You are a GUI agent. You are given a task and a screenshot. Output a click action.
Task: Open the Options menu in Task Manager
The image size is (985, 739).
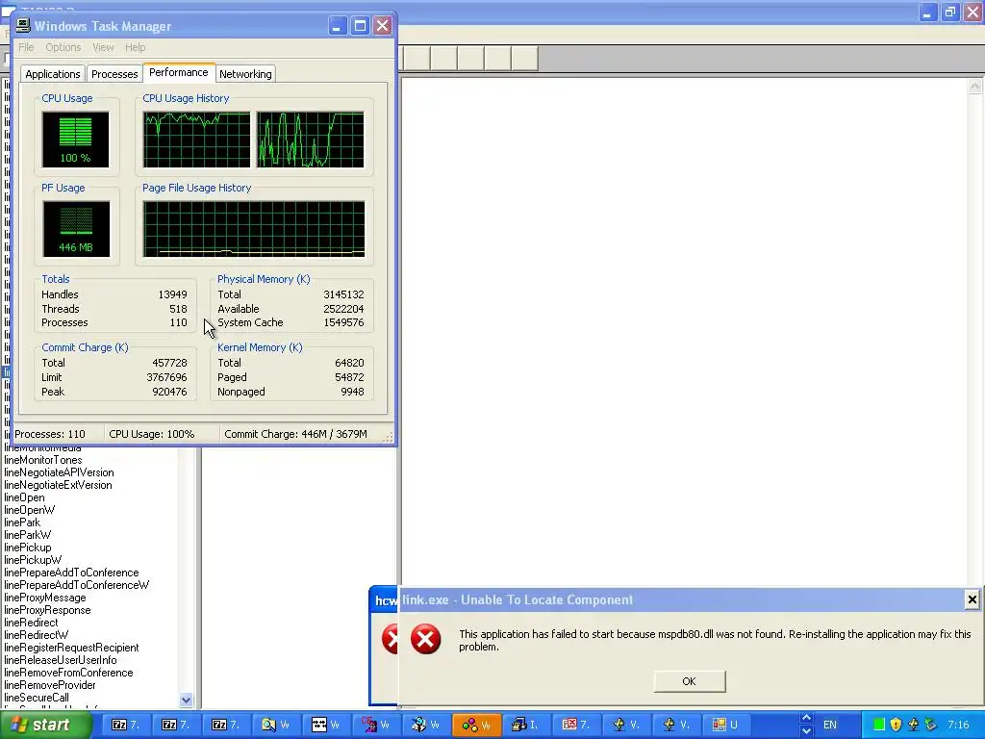tap(63, 47)
